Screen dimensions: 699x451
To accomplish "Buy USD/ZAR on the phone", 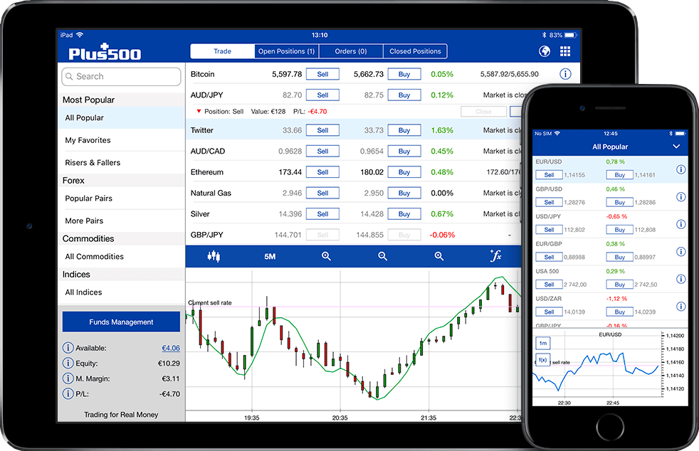I will (620, 312).
